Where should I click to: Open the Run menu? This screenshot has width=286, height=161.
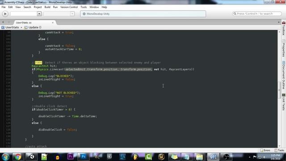point(55,7)
